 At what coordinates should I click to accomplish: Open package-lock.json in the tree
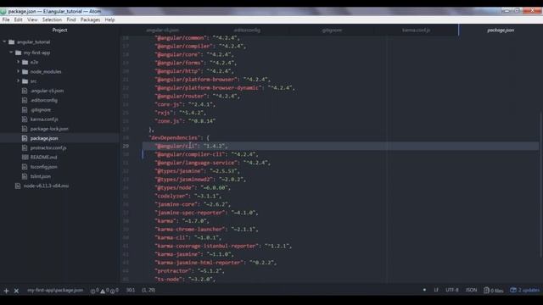pos(49,129)
